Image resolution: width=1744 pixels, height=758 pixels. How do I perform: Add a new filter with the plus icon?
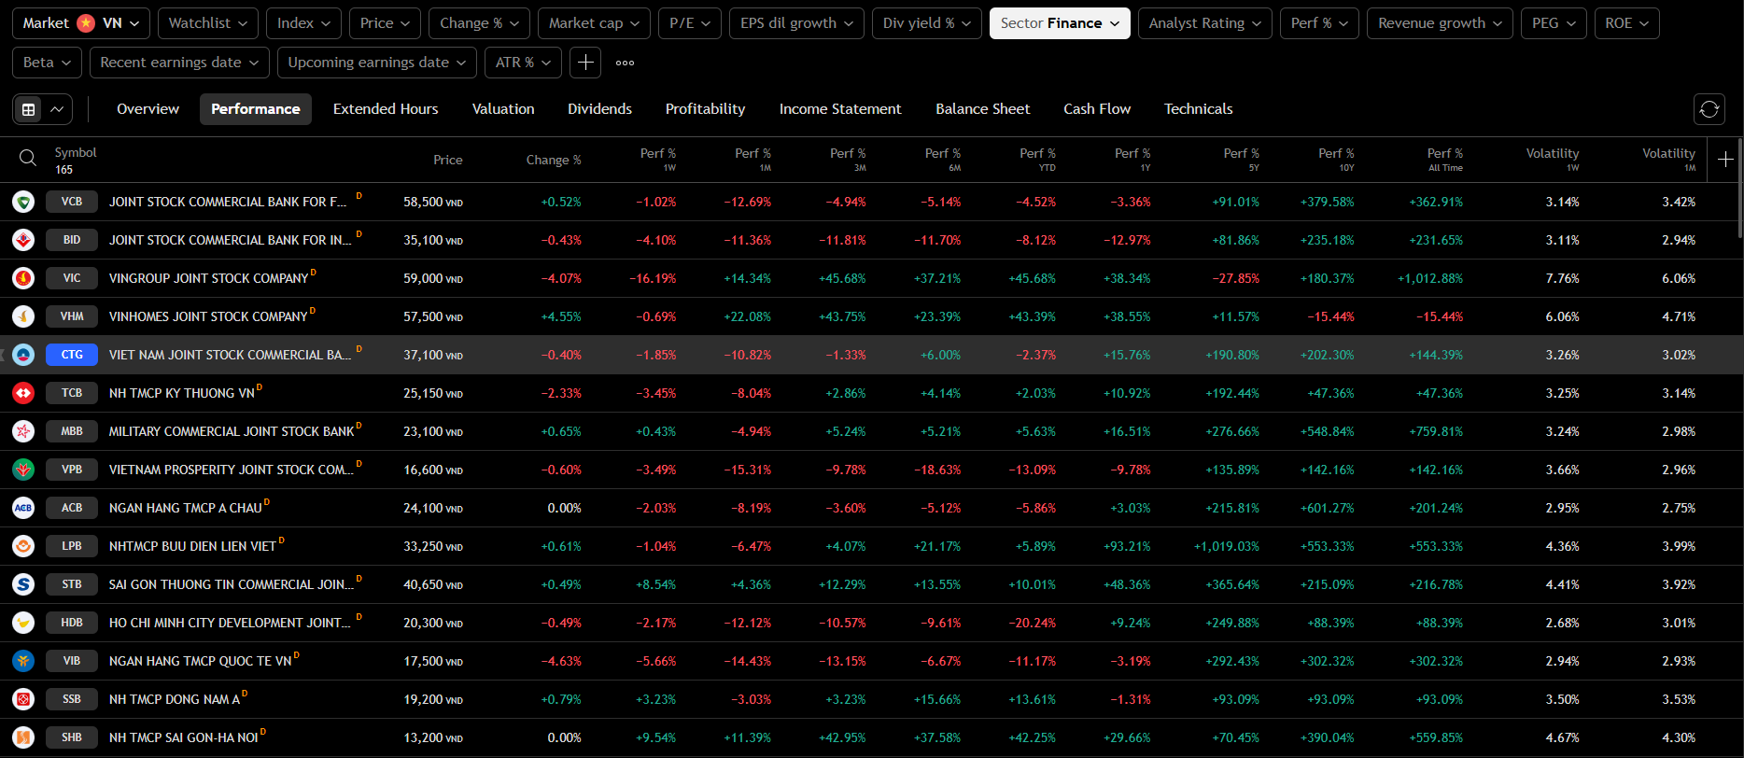(x=585, y=63)
